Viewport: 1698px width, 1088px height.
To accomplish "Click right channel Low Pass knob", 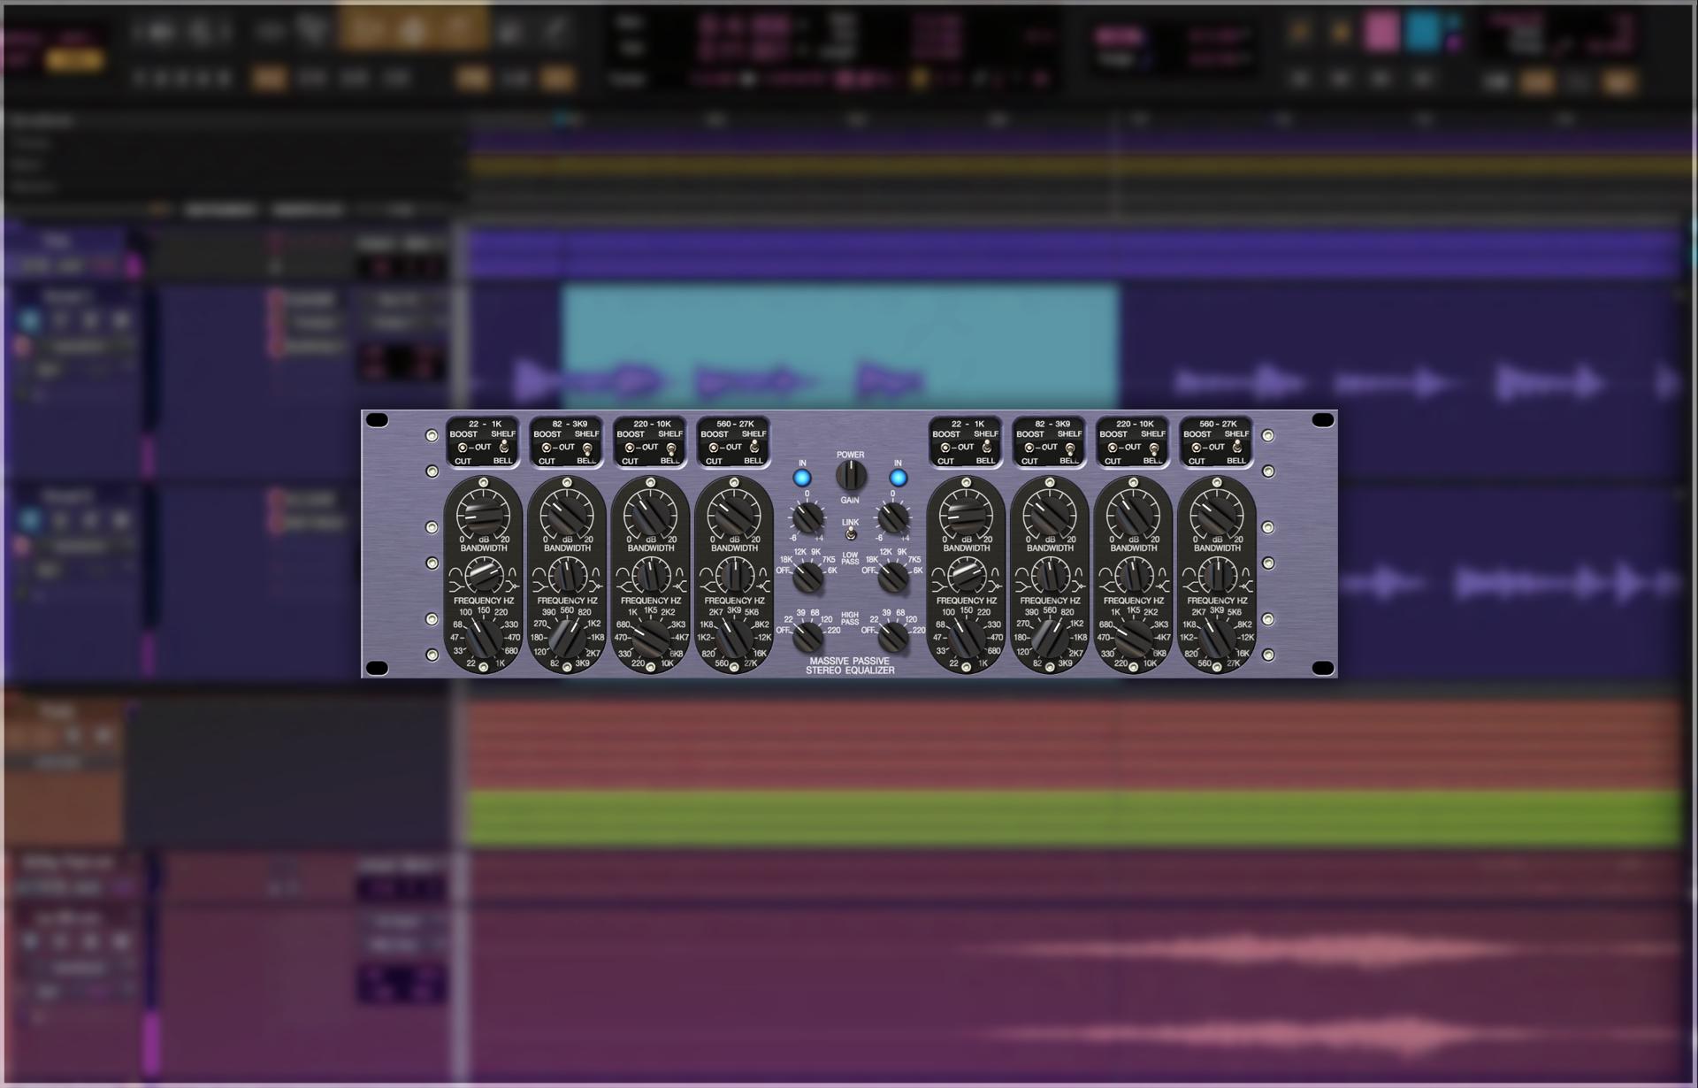I will (x=893, y=577).
